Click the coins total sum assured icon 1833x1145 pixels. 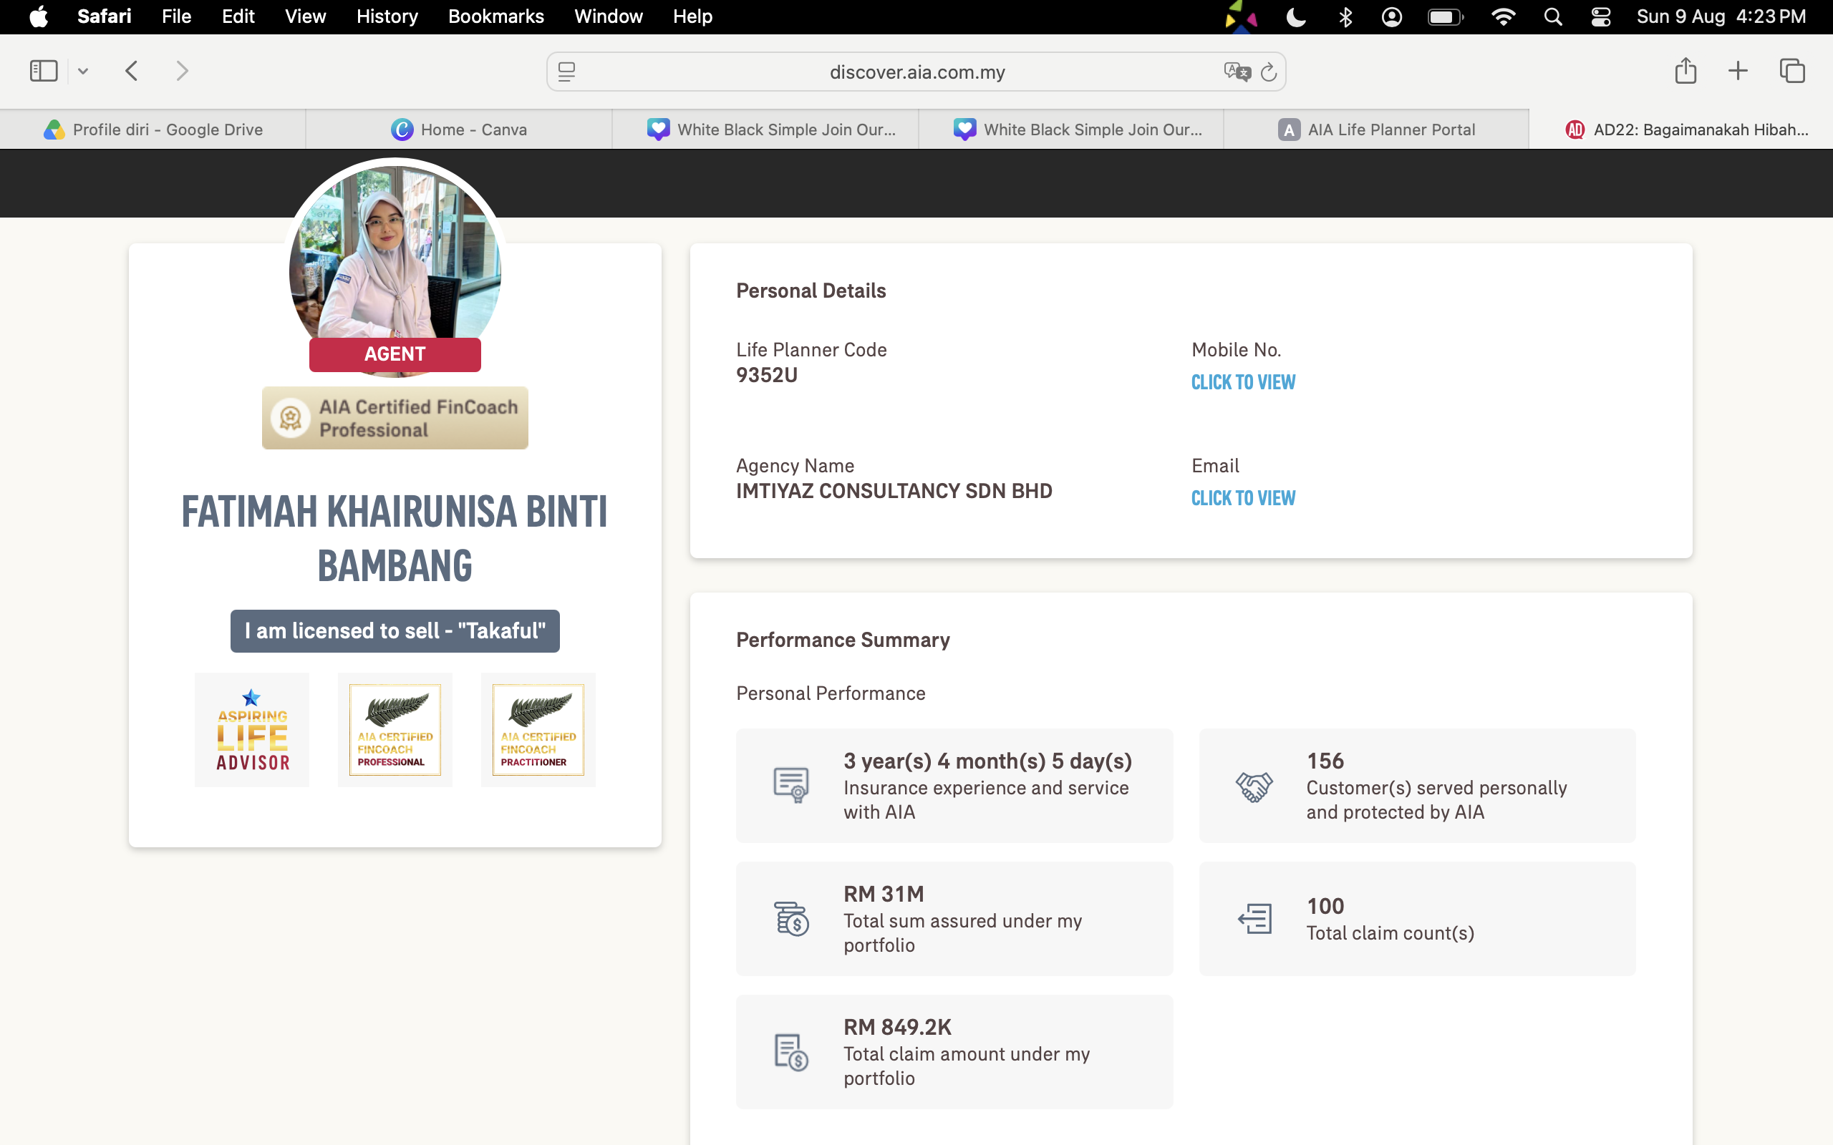point(790,919)
